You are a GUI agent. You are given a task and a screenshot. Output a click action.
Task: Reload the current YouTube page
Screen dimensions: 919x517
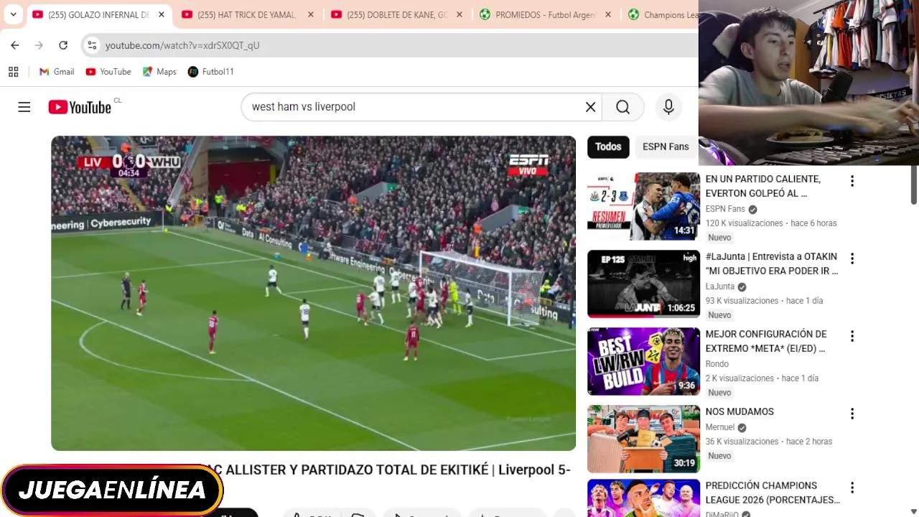point(63,45)
